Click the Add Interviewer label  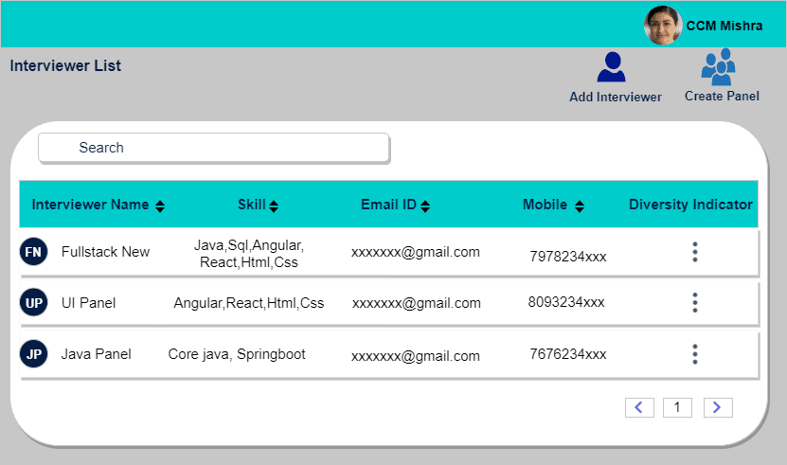click(616, 97)
